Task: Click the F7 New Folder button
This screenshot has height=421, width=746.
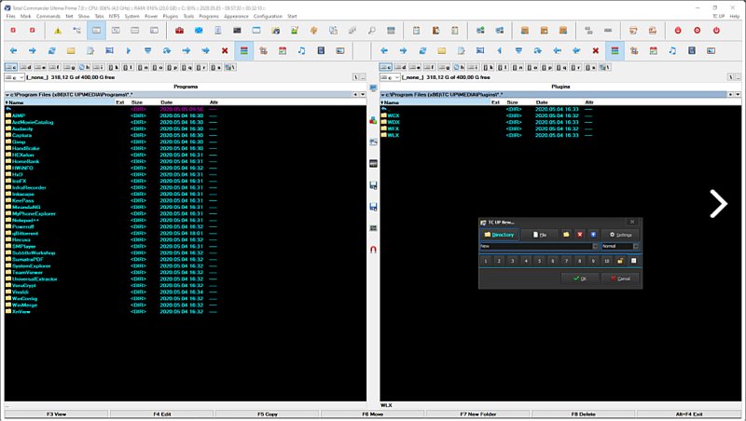Action: (x=478, y=414)
